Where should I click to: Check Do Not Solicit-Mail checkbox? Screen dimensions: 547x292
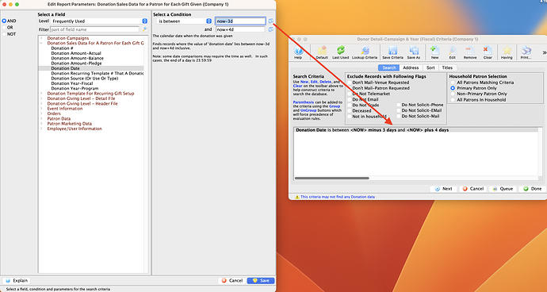(x=399, y=116)
